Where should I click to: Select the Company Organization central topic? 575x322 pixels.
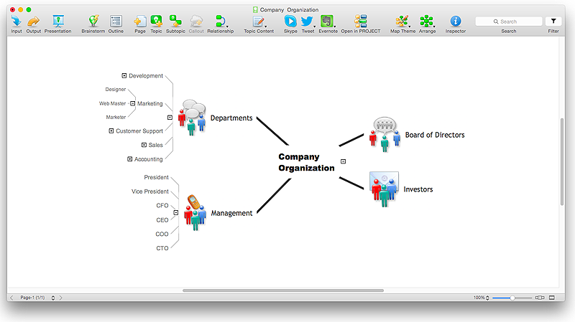tap(306, 162)
